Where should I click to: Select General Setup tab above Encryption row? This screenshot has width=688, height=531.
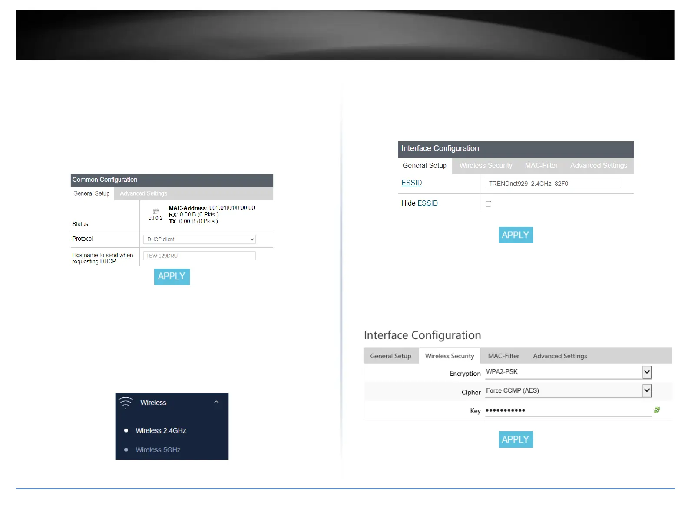(391, 356)
